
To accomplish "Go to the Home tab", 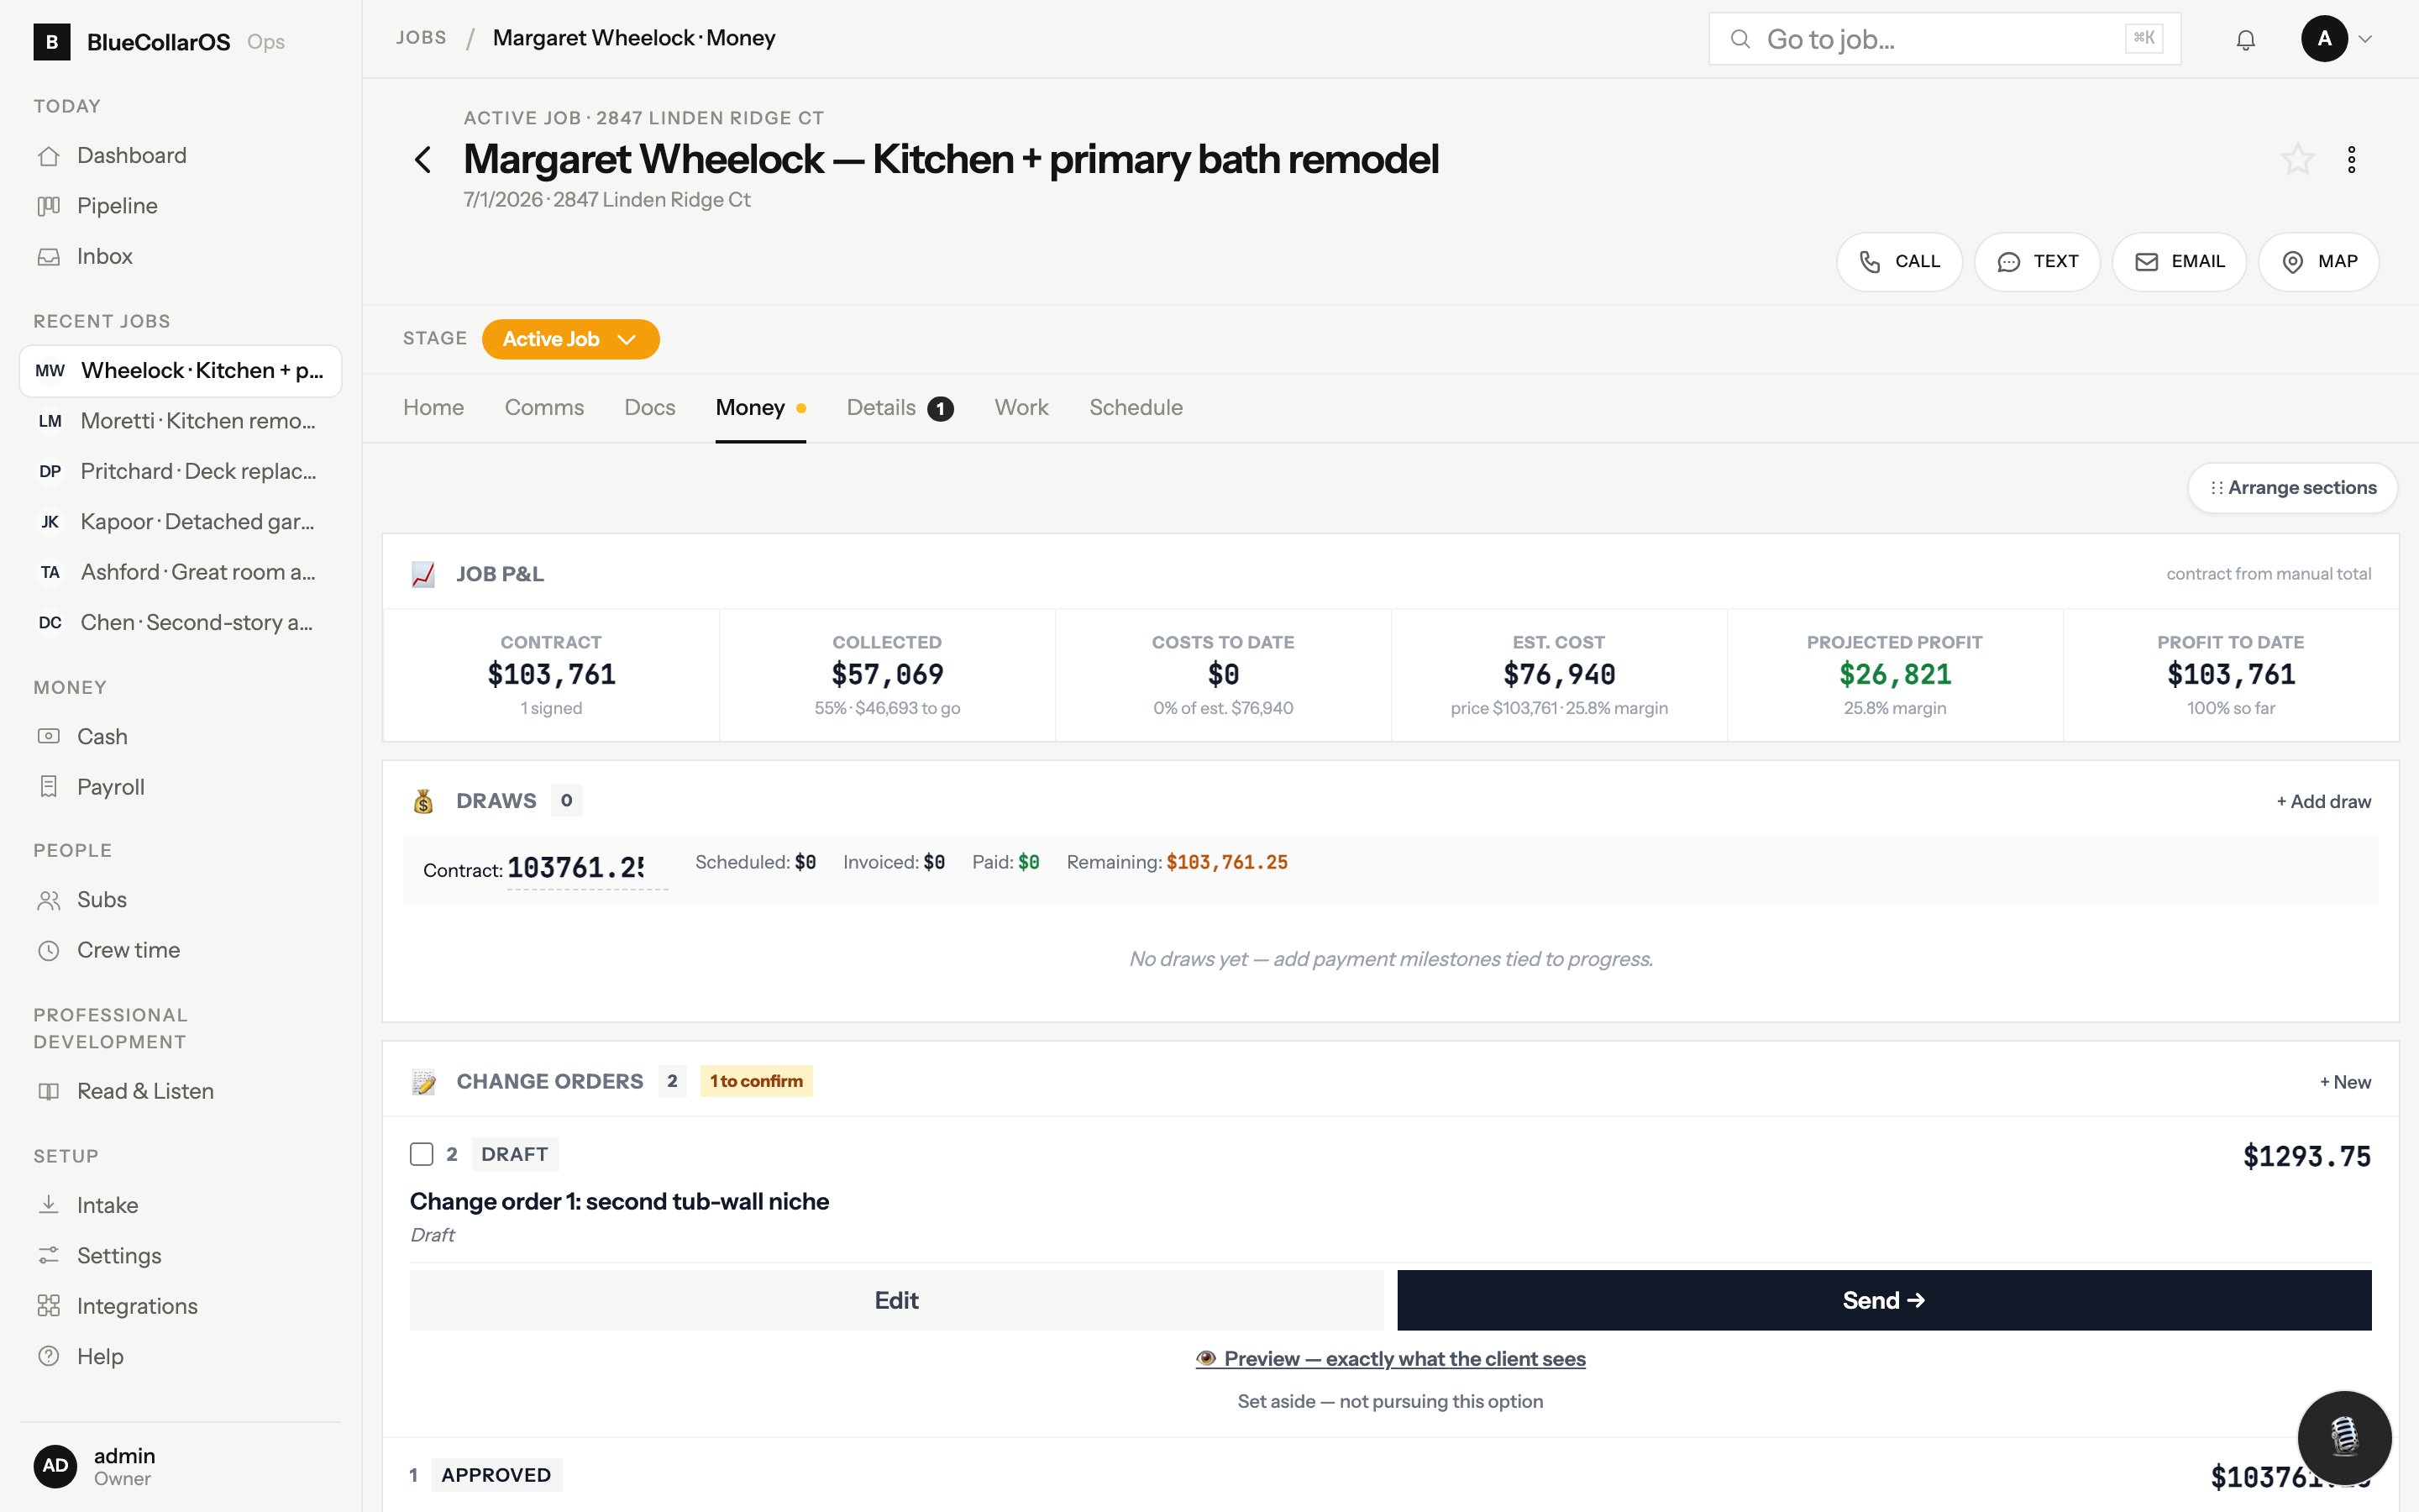I will (x=433, y=408).
